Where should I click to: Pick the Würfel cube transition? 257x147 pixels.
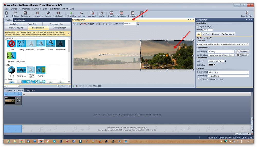41,70
